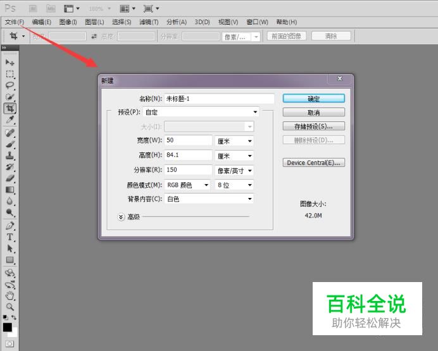
Task: Open the 视图(V) menu
Action: 228,22
